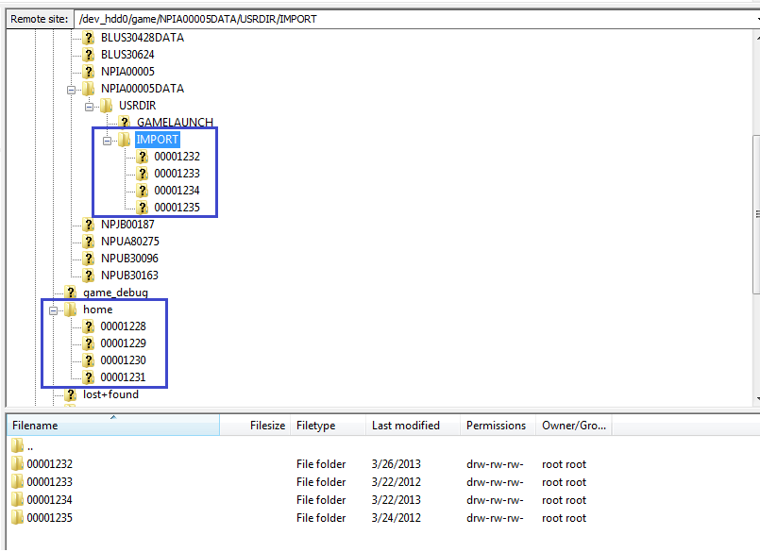Viewport: 760px width, 552px height.
Task: Click permissions cell of the 00001233 row
Action: point(495,482)
